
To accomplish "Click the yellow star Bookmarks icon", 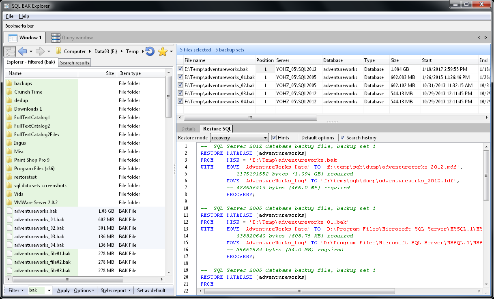I will (163, 51).
